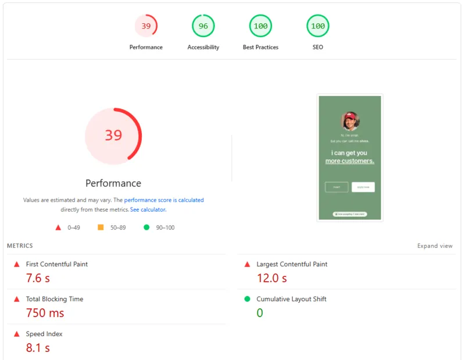Open the performance score is calculated link
The height and width of the screenshot is (360, 465).
(x=164, y=199)
